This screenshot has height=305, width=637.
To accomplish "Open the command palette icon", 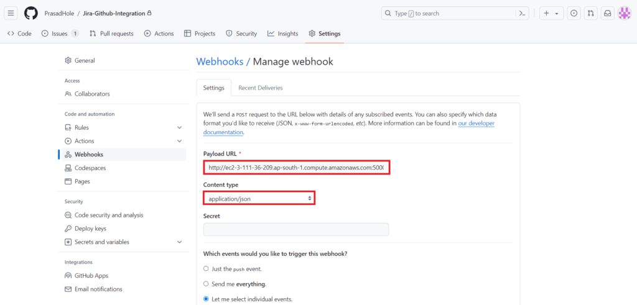I will point(522,14).
